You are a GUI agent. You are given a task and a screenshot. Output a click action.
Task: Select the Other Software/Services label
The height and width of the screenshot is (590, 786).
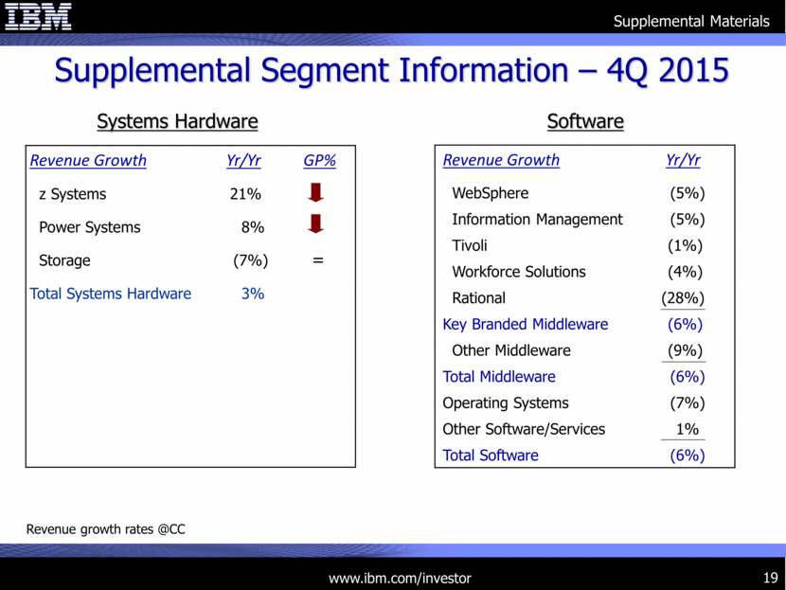524,429
